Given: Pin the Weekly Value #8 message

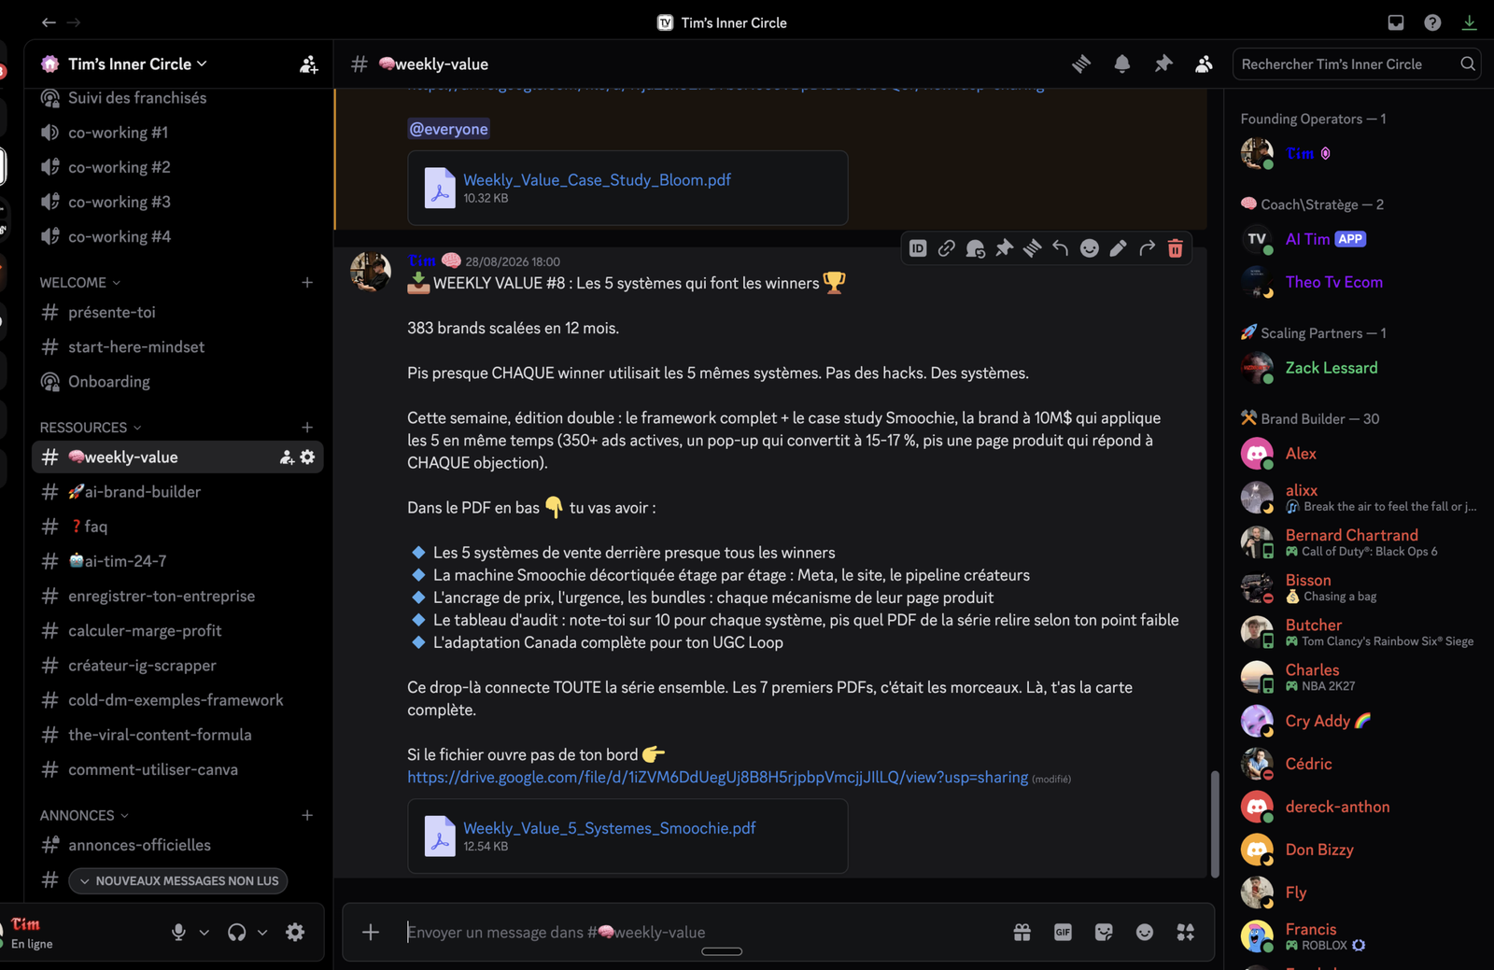Looking at the screenshot, I should point(1004,248).
